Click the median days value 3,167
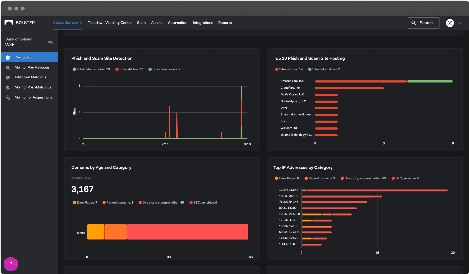 click(82, 189)
